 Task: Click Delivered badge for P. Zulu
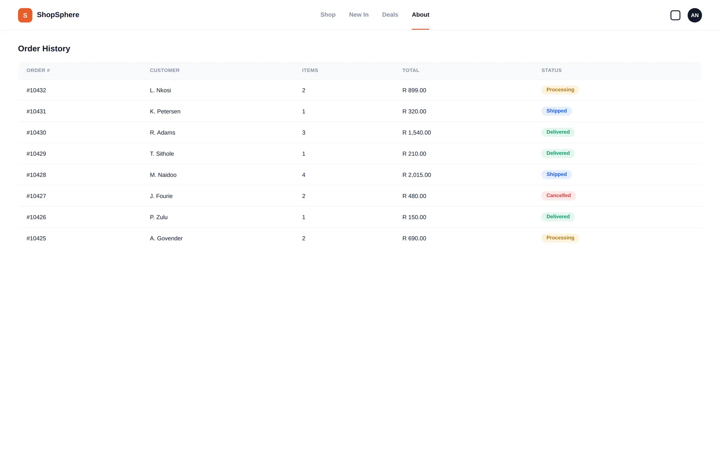click(x=558, y=217)
